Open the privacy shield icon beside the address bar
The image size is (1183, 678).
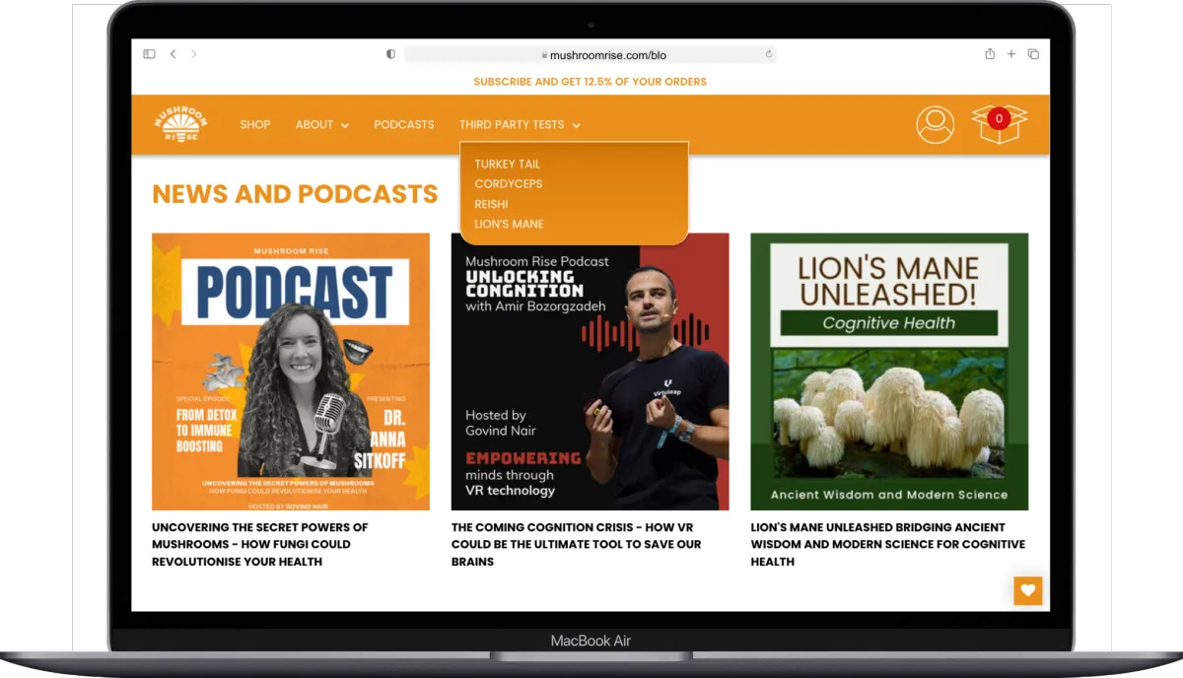pos(390,54)
